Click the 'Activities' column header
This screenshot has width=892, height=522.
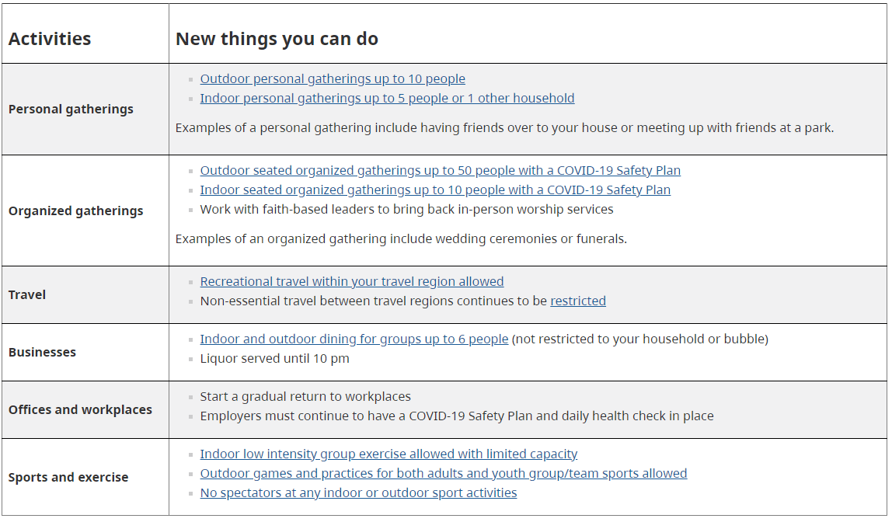(50, 39)
